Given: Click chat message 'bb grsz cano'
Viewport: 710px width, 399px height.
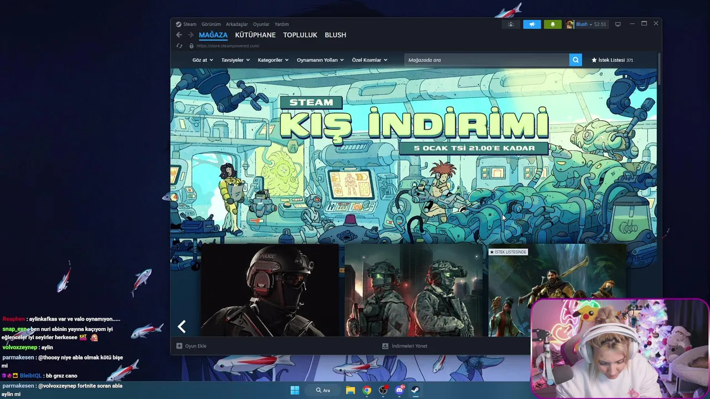Looking at the screenshot, I should (x=62, y=376).
